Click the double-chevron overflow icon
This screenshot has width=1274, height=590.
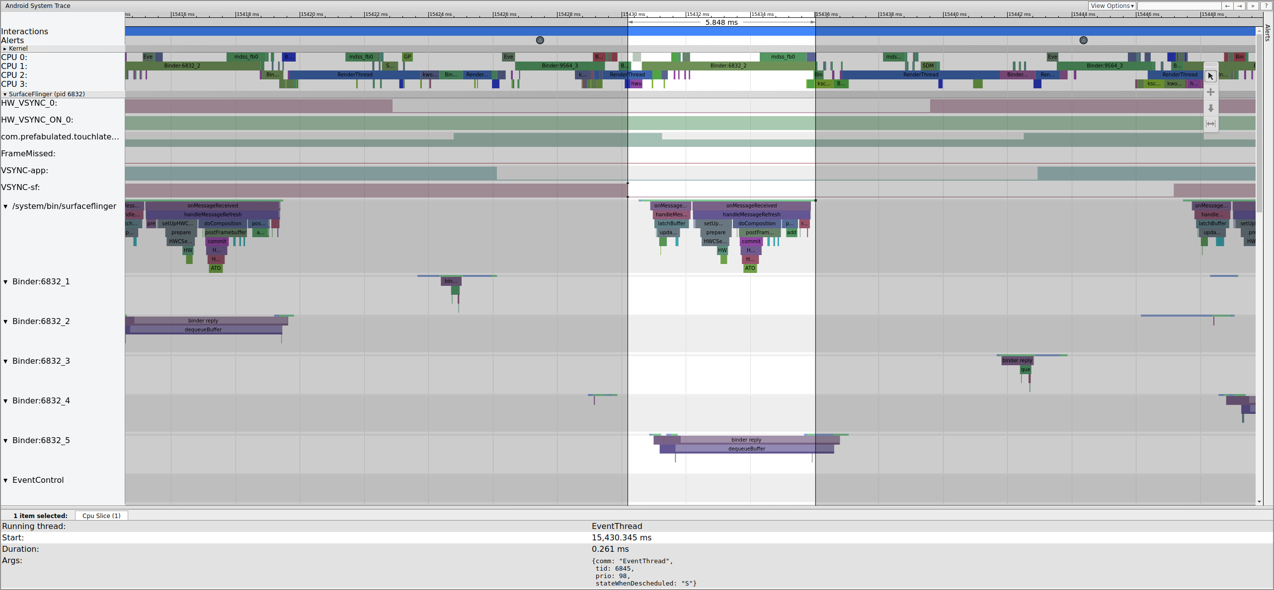(1253, 6)
